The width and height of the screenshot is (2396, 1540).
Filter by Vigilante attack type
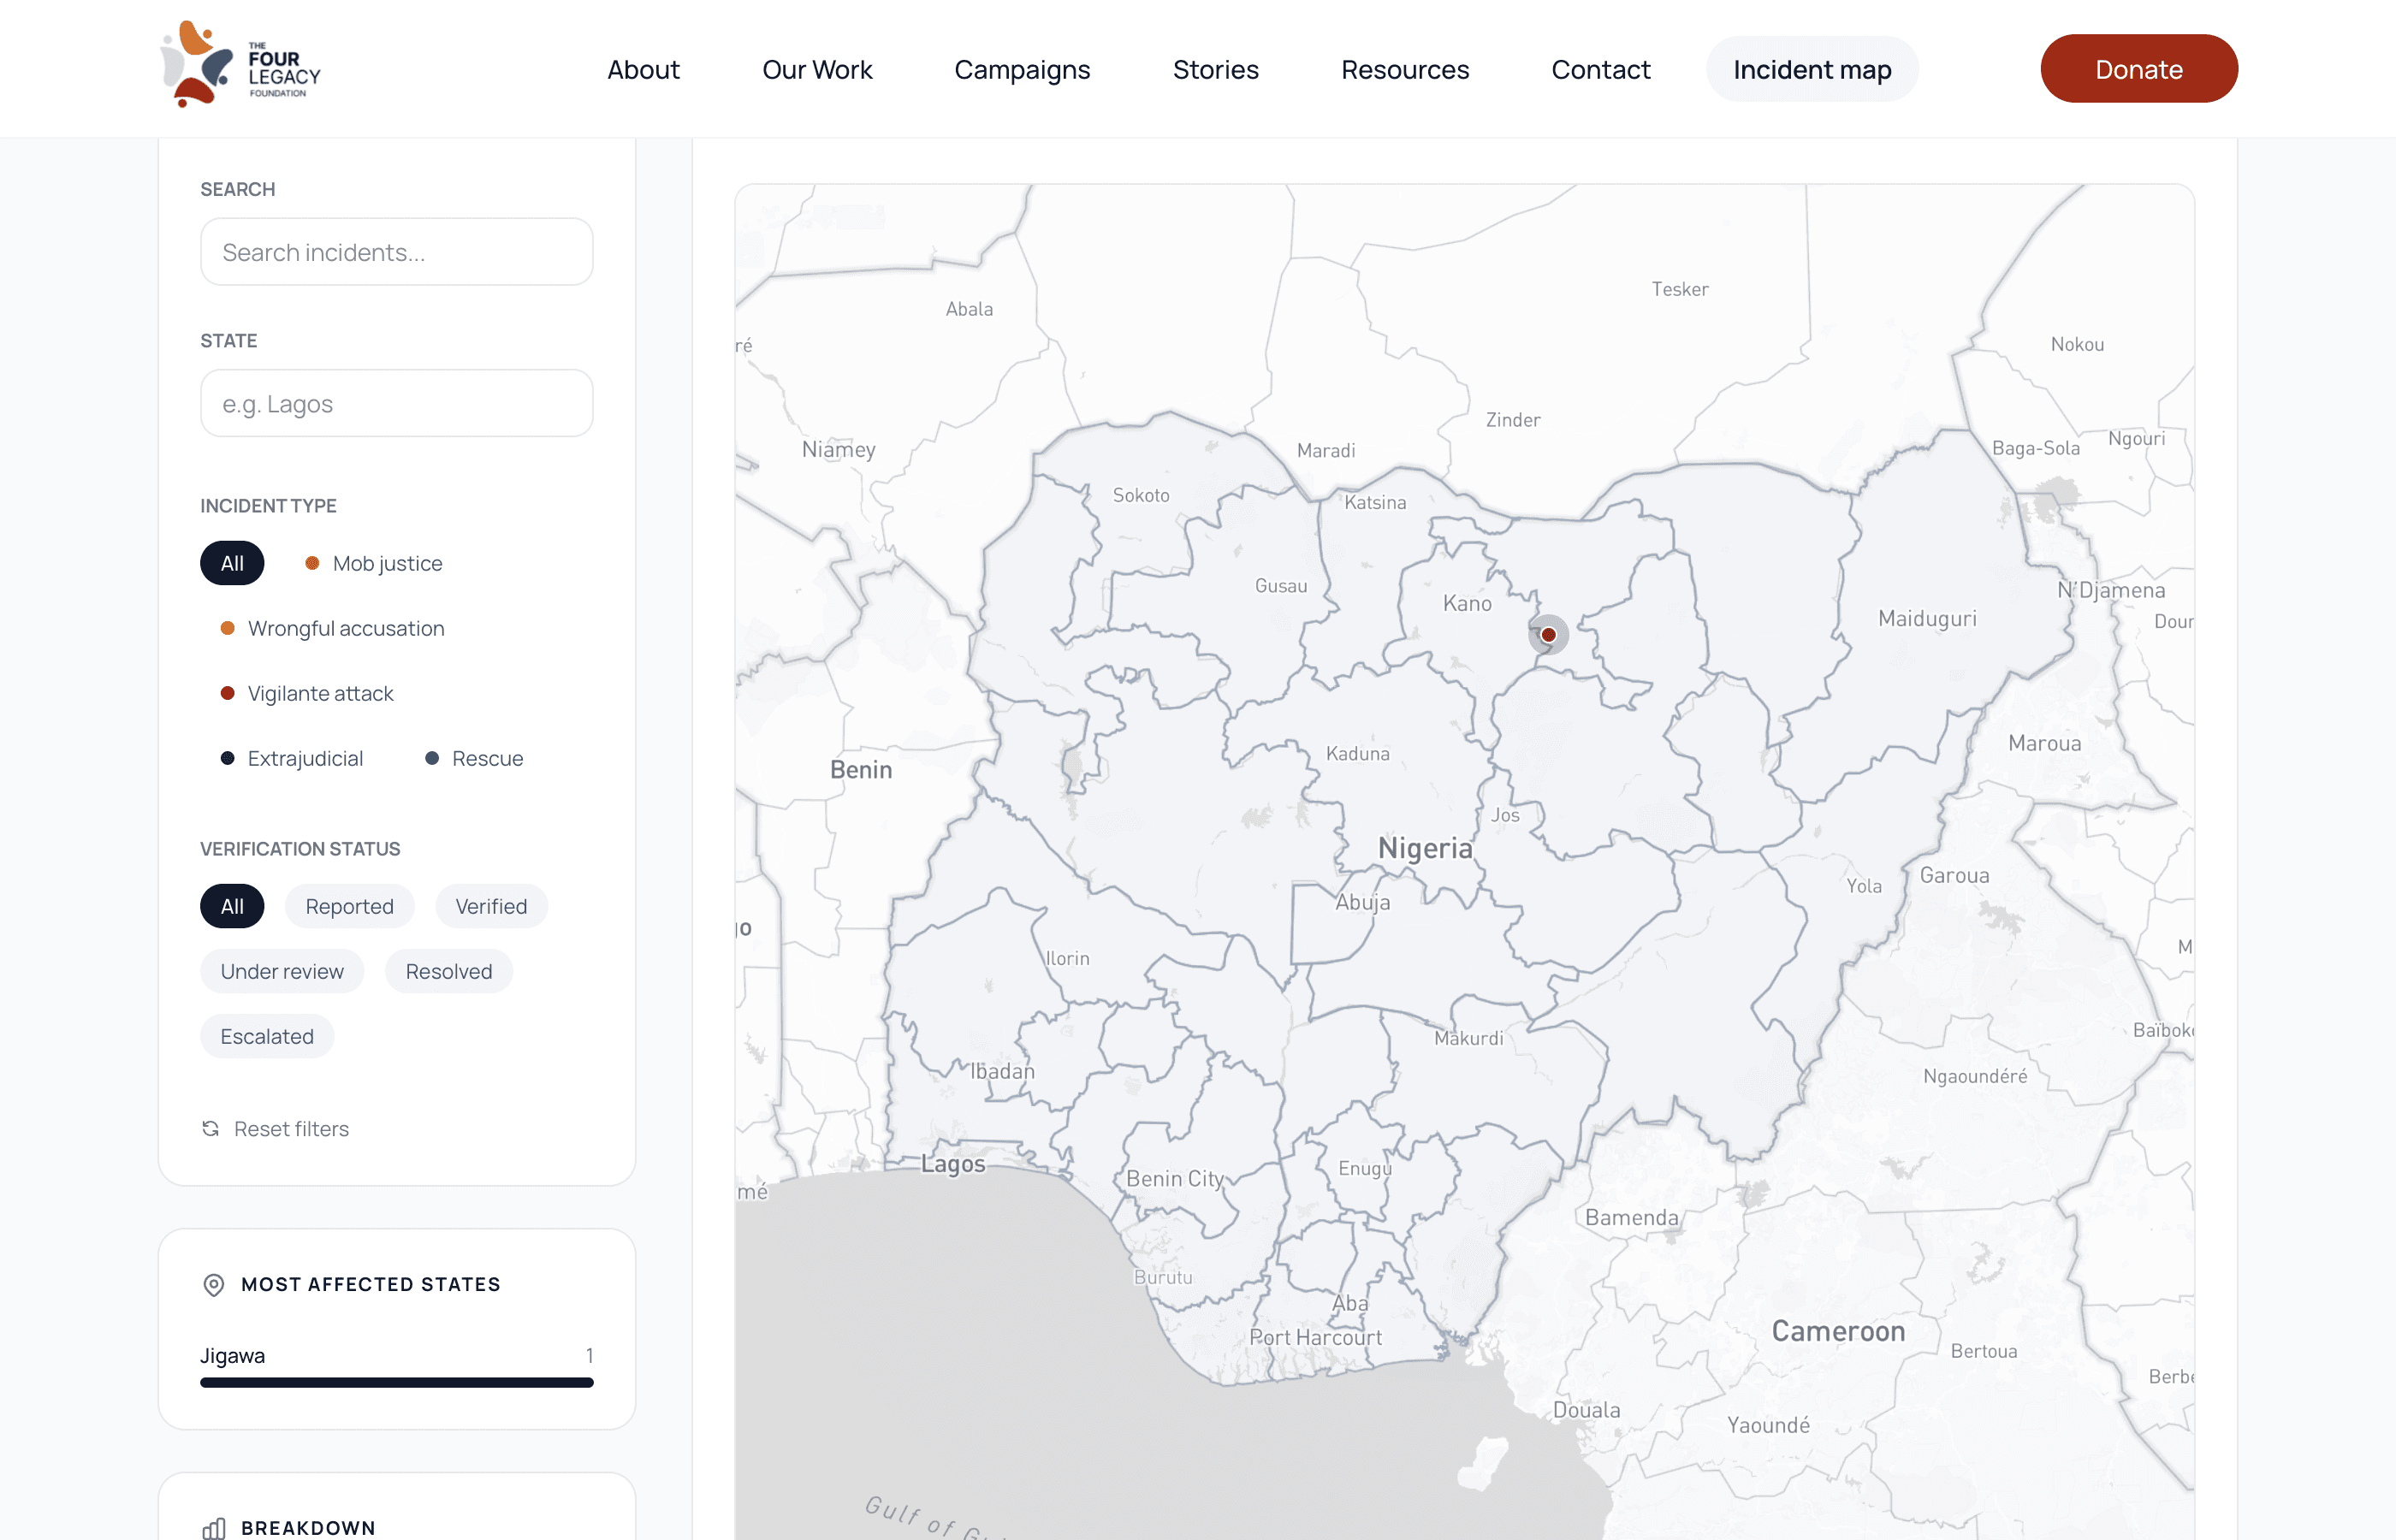pos(307,693)
